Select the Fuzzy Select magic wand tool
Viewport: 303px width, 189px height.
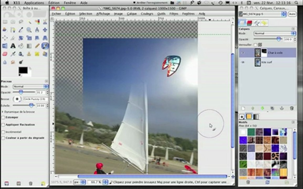click(x=29, y=22)
